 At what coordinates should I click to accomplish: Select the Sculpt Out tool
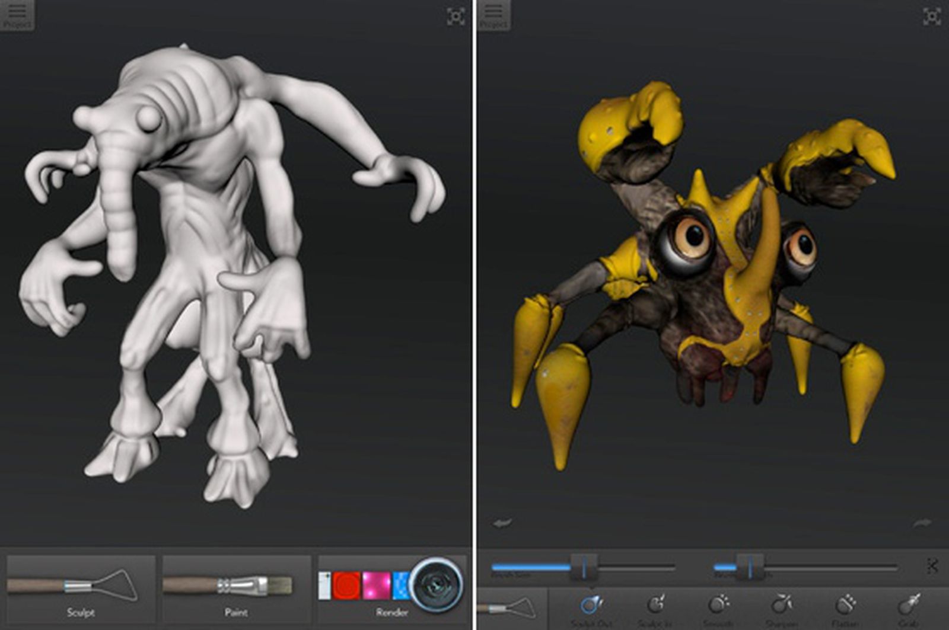point(591,605)
